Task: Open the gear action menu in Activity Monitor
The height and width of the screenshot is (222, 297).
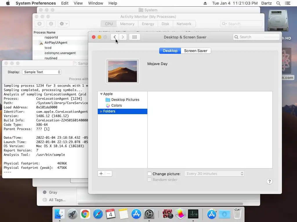Action: [64, 24]
